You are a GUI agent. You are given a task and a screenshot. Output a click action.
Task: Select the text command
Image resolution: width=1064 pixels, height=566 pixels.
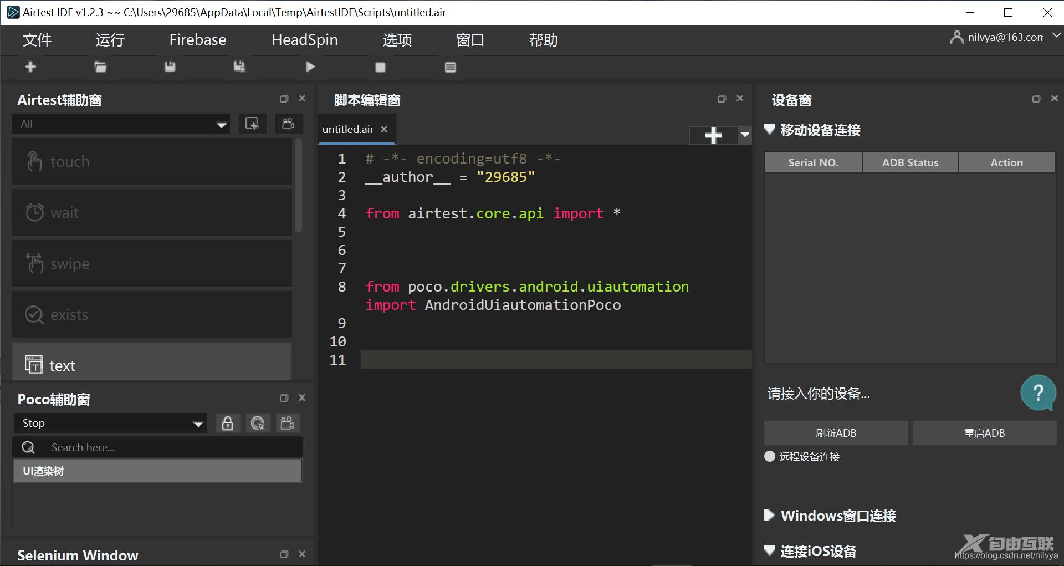(x=151, y=361)
